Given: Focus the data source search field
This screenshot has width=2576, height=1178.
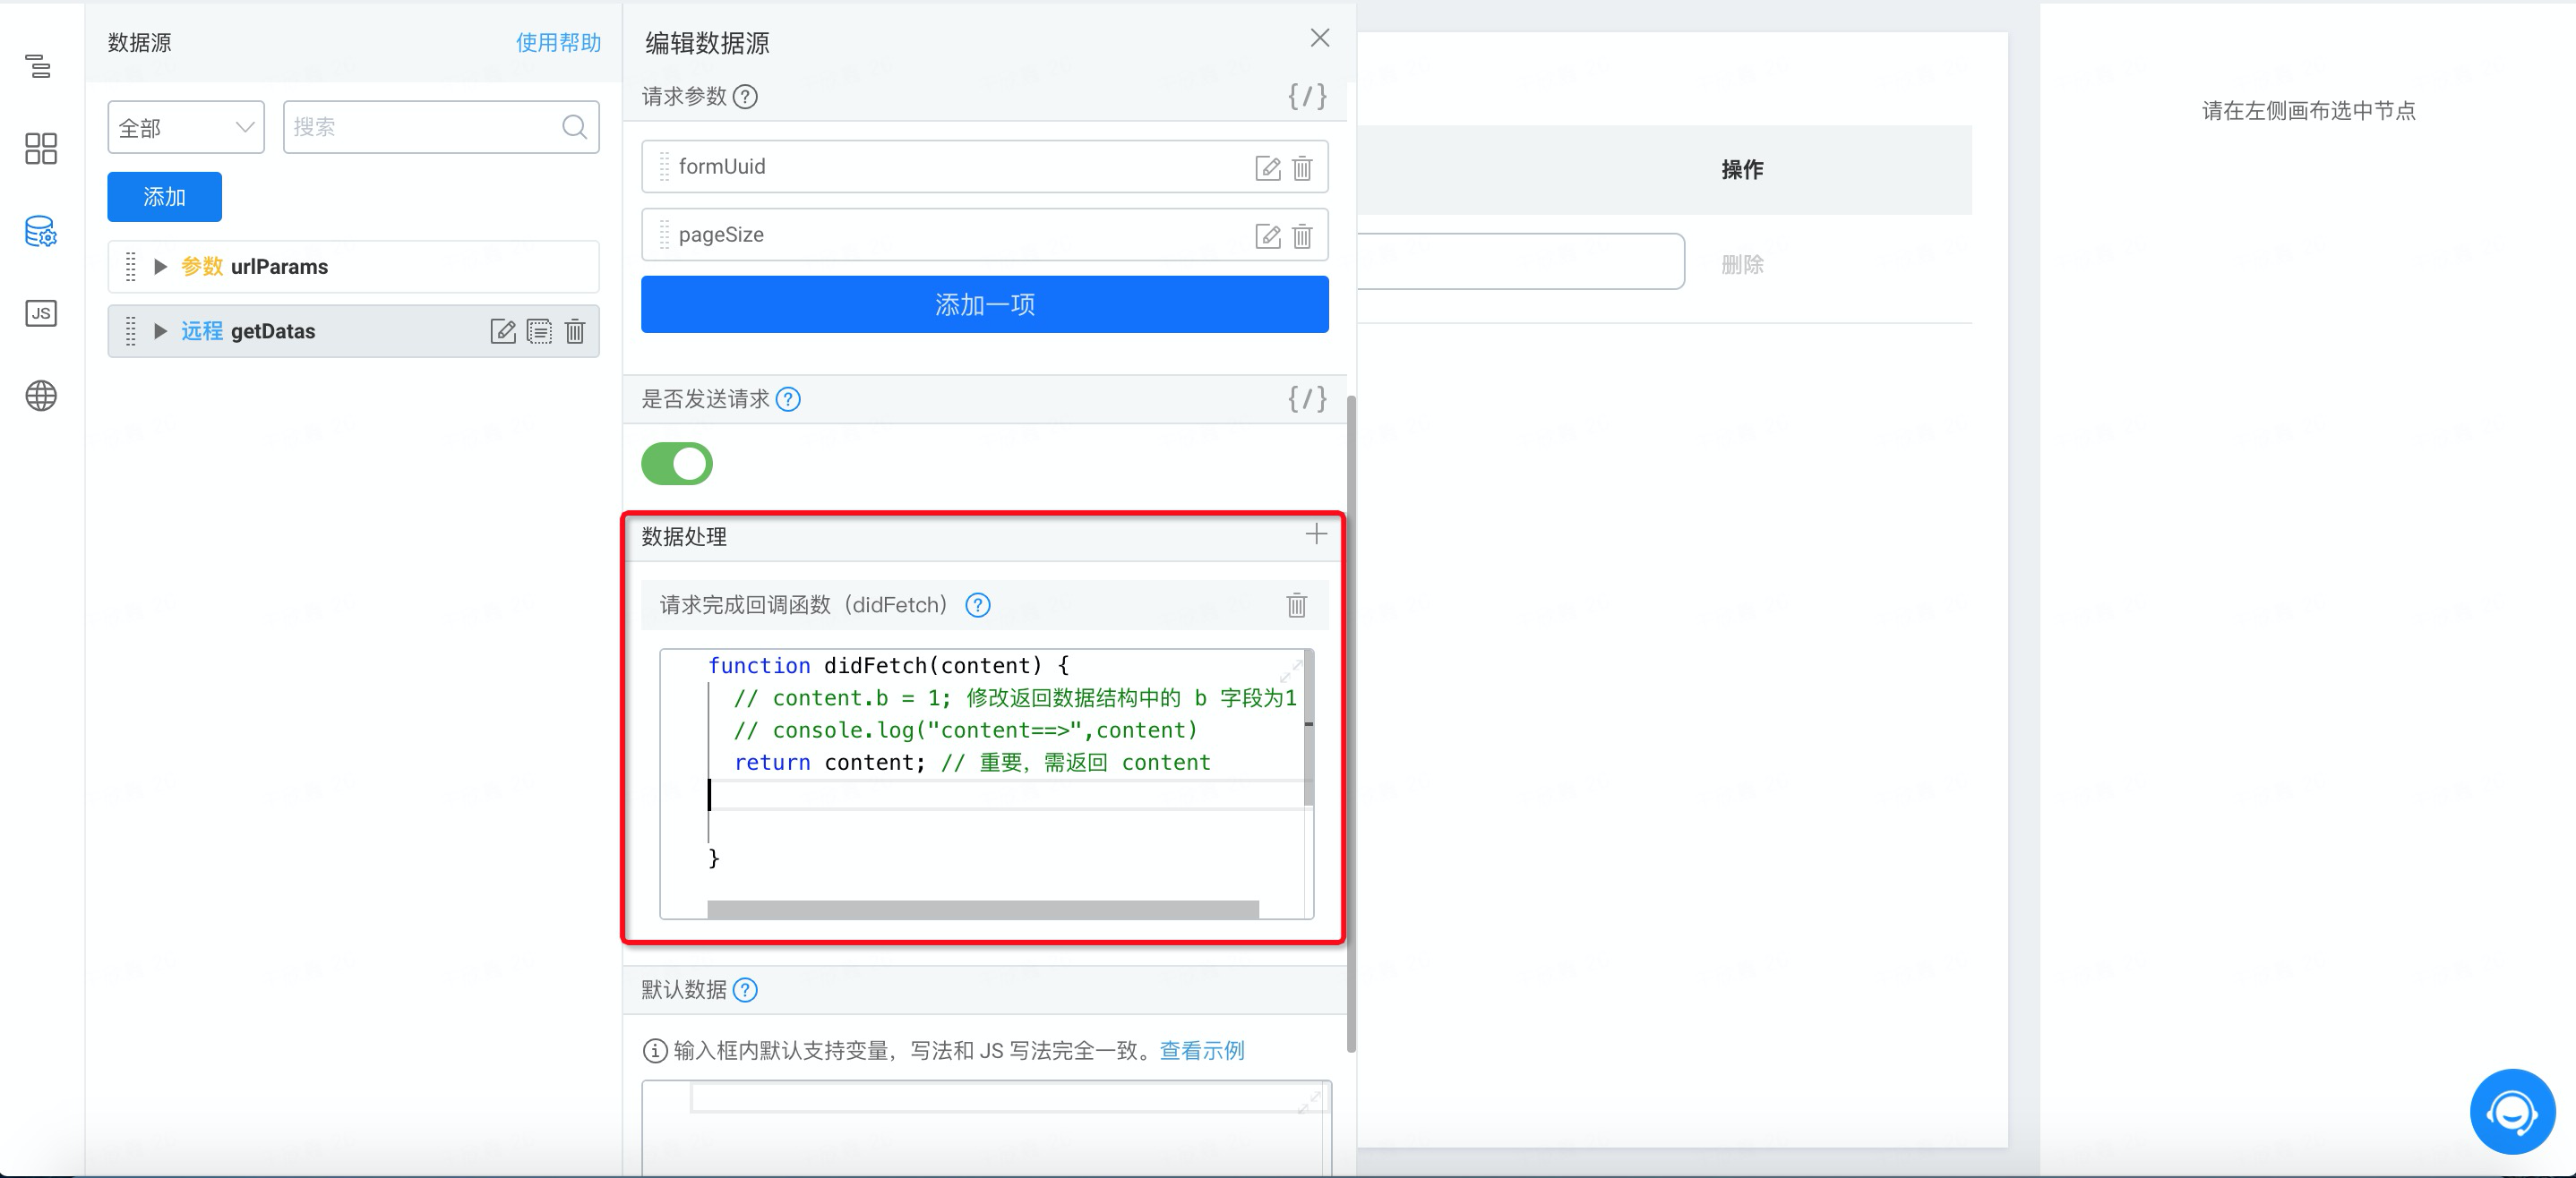Looking at the screenshot, I should coord(441,127).
